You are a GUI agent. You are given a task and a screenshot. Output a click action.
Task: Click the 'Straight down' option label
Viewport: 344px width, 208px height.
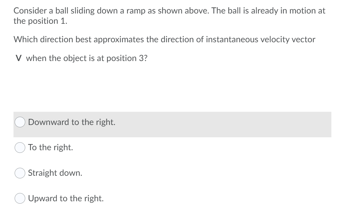55,173
